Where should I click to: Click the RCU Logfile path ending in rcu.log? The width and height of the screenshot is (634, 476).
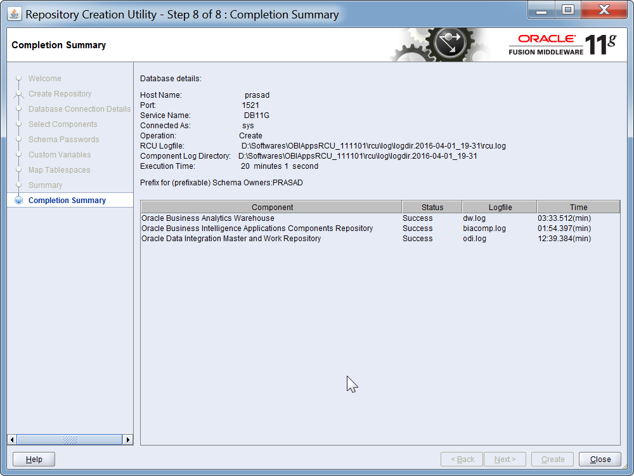(x=373, y=146)
